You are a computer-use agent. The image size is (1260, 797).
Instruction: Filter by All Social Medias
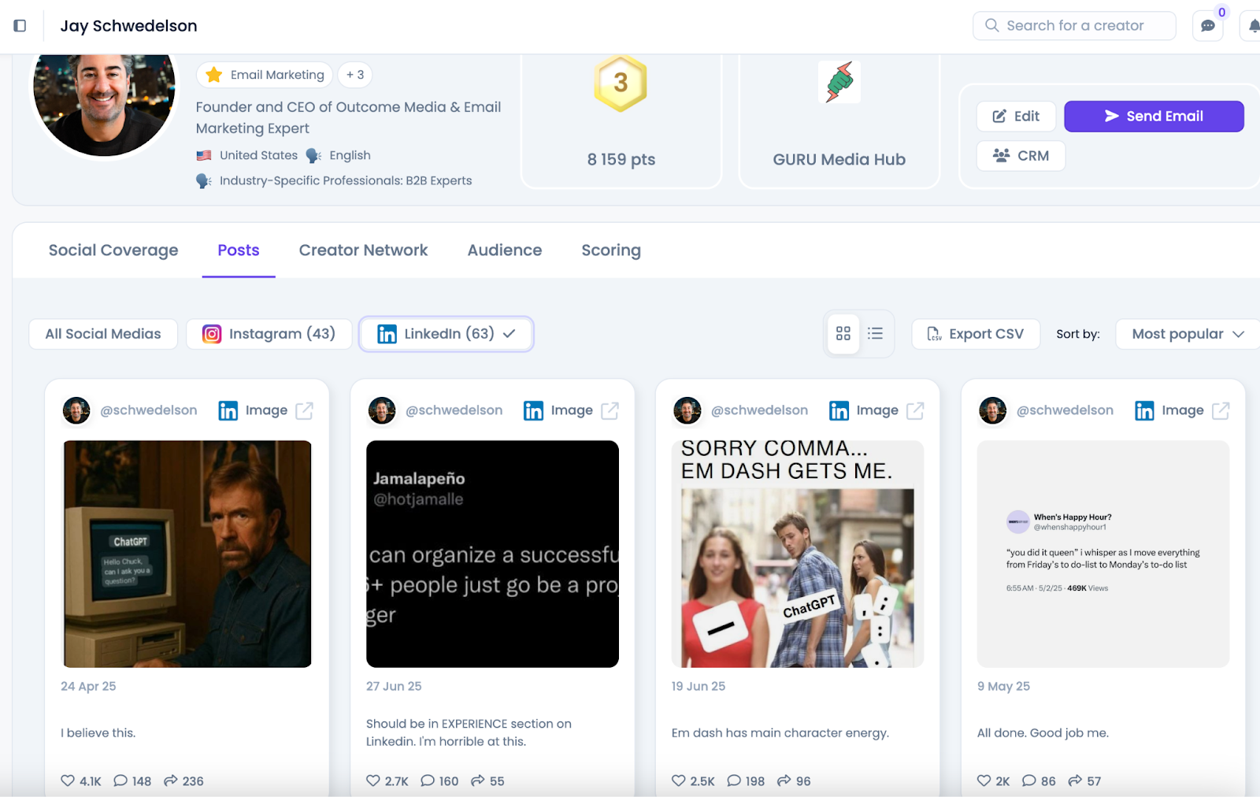pos(103,334)
